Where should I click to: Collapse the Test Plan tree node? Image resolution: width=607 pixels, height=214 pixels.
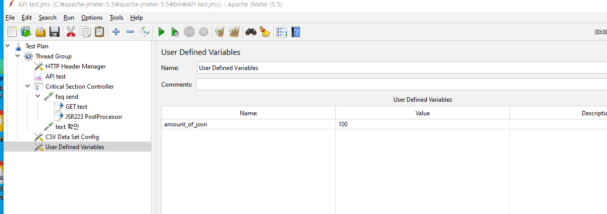click(8, 46)
